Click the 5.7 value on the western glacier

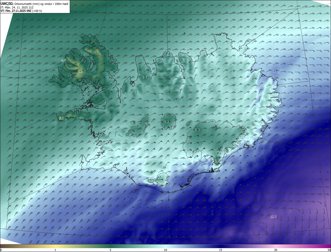click(x=134, y=123)
